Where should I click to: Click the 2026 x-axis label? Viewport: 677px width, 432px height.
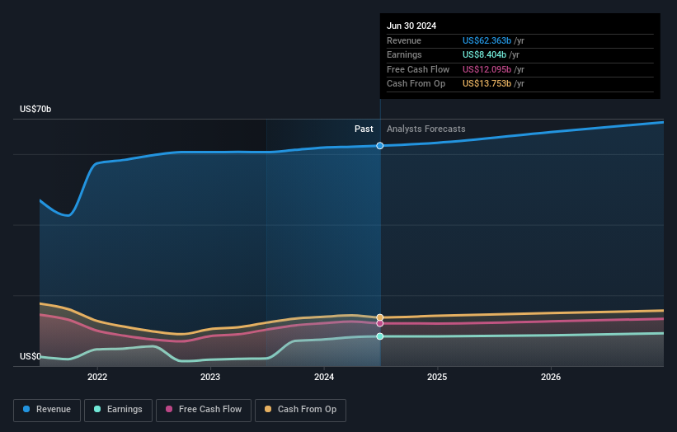click(551, 378)
